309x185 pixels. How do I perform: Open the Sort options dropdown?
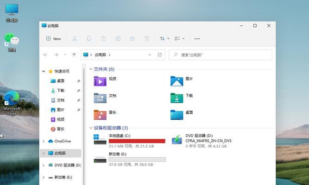pyautogui.click(x=164, y=38)
